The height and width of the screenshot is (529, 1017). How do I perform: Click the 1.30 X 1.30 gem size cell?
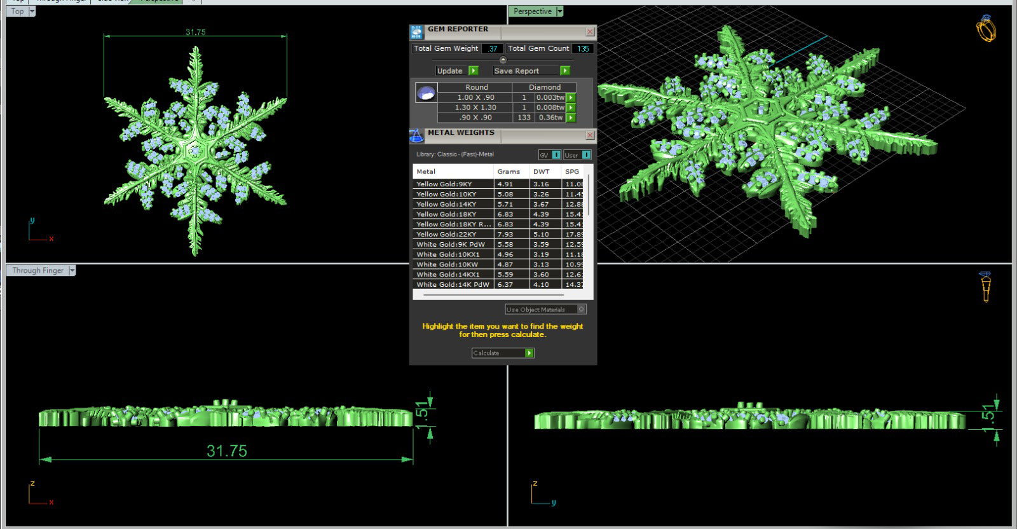(x=475, y=107)
